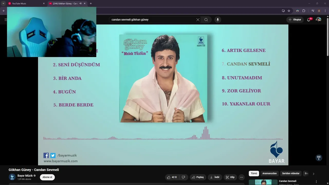The image size is (329, 185).
Task: Open the Candan Sevmeli recommended thumbnail
Action: pyautogui.click(x=263, y=182)
